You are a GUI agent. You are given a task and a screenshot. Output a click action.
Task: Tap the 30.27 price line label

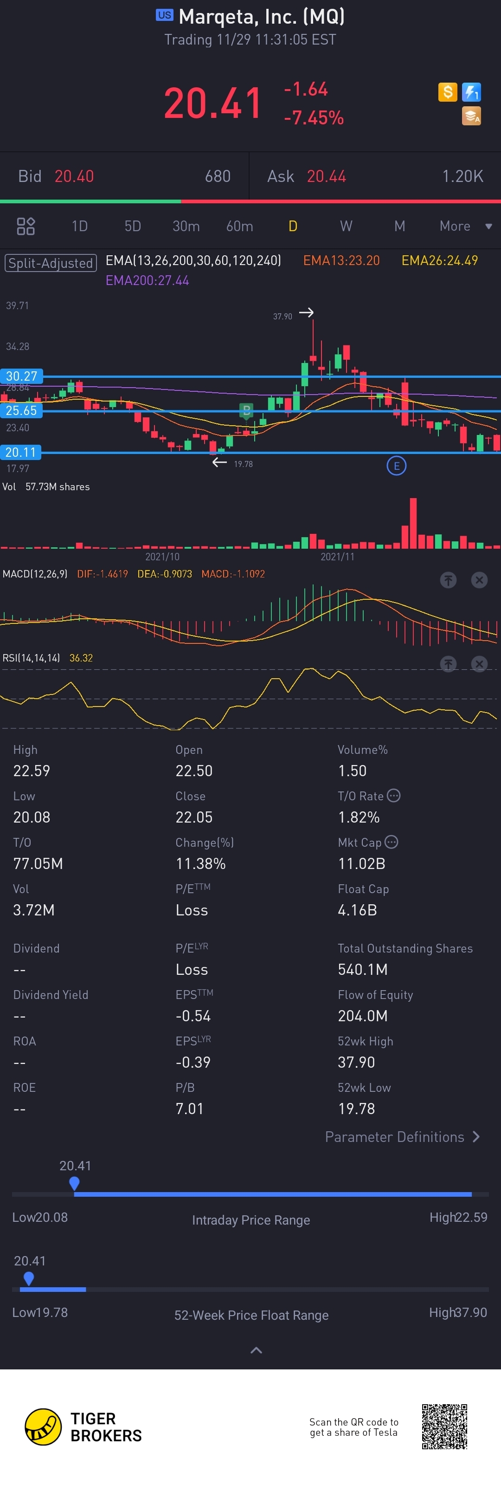click(21, 376)
